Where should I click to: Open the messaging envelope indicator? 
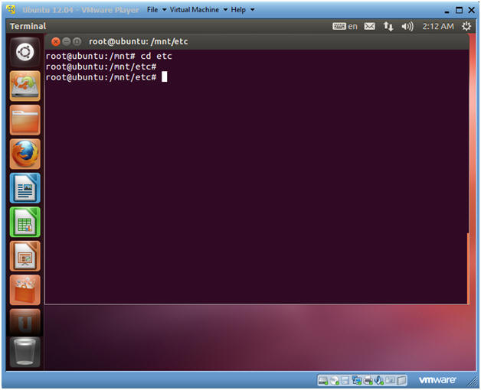369,26
